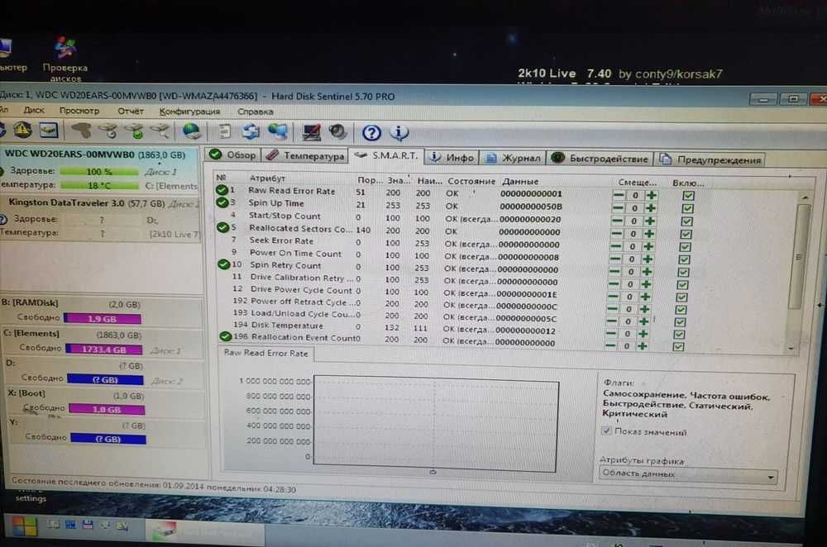The height and width of the screenshot is (547, 827).
Task: Increase offset with plus for Raw Read Error Rate
Action: (x=652, y=195)
